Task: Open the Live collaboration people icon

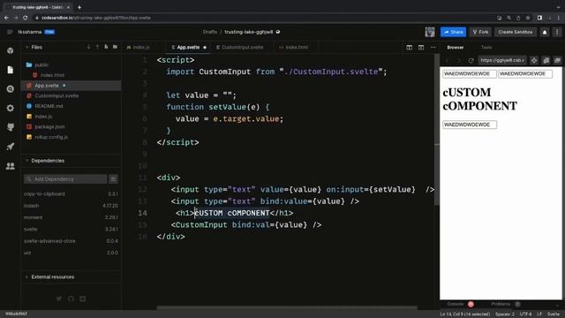Action: [10, 166]
